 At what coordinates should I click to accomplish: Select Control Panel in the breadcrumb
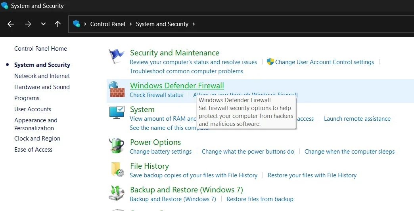pyautogui.click(x=108, y=24)
